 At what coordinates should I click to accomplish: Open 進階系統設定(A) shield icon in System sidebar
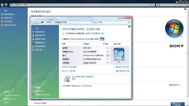2,25
